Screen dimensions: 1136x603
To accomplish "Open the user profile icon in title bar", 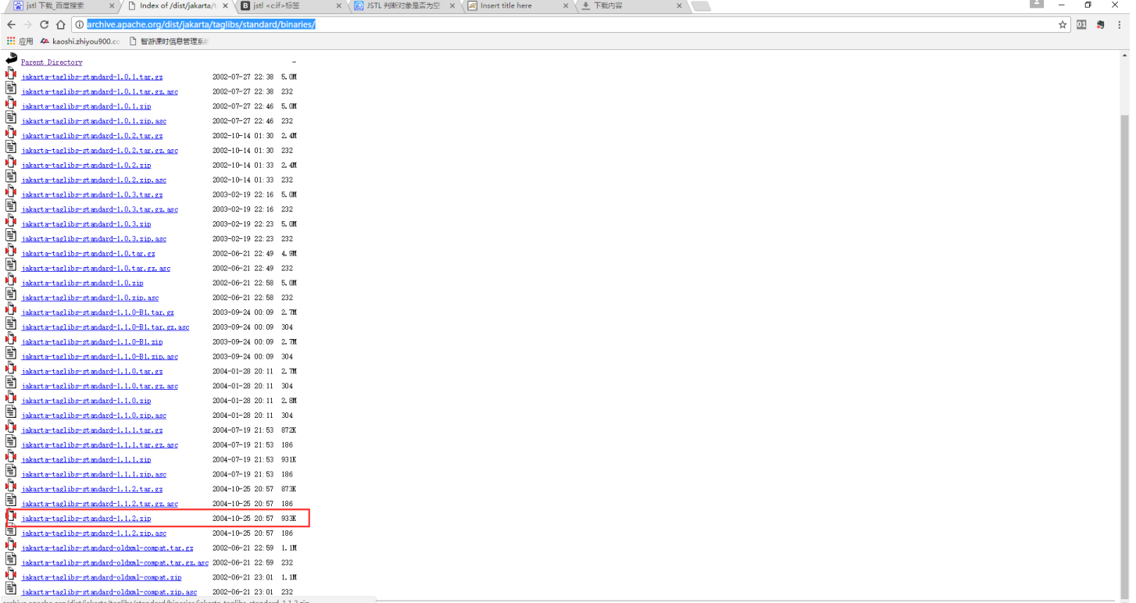I will [1037, 5].
